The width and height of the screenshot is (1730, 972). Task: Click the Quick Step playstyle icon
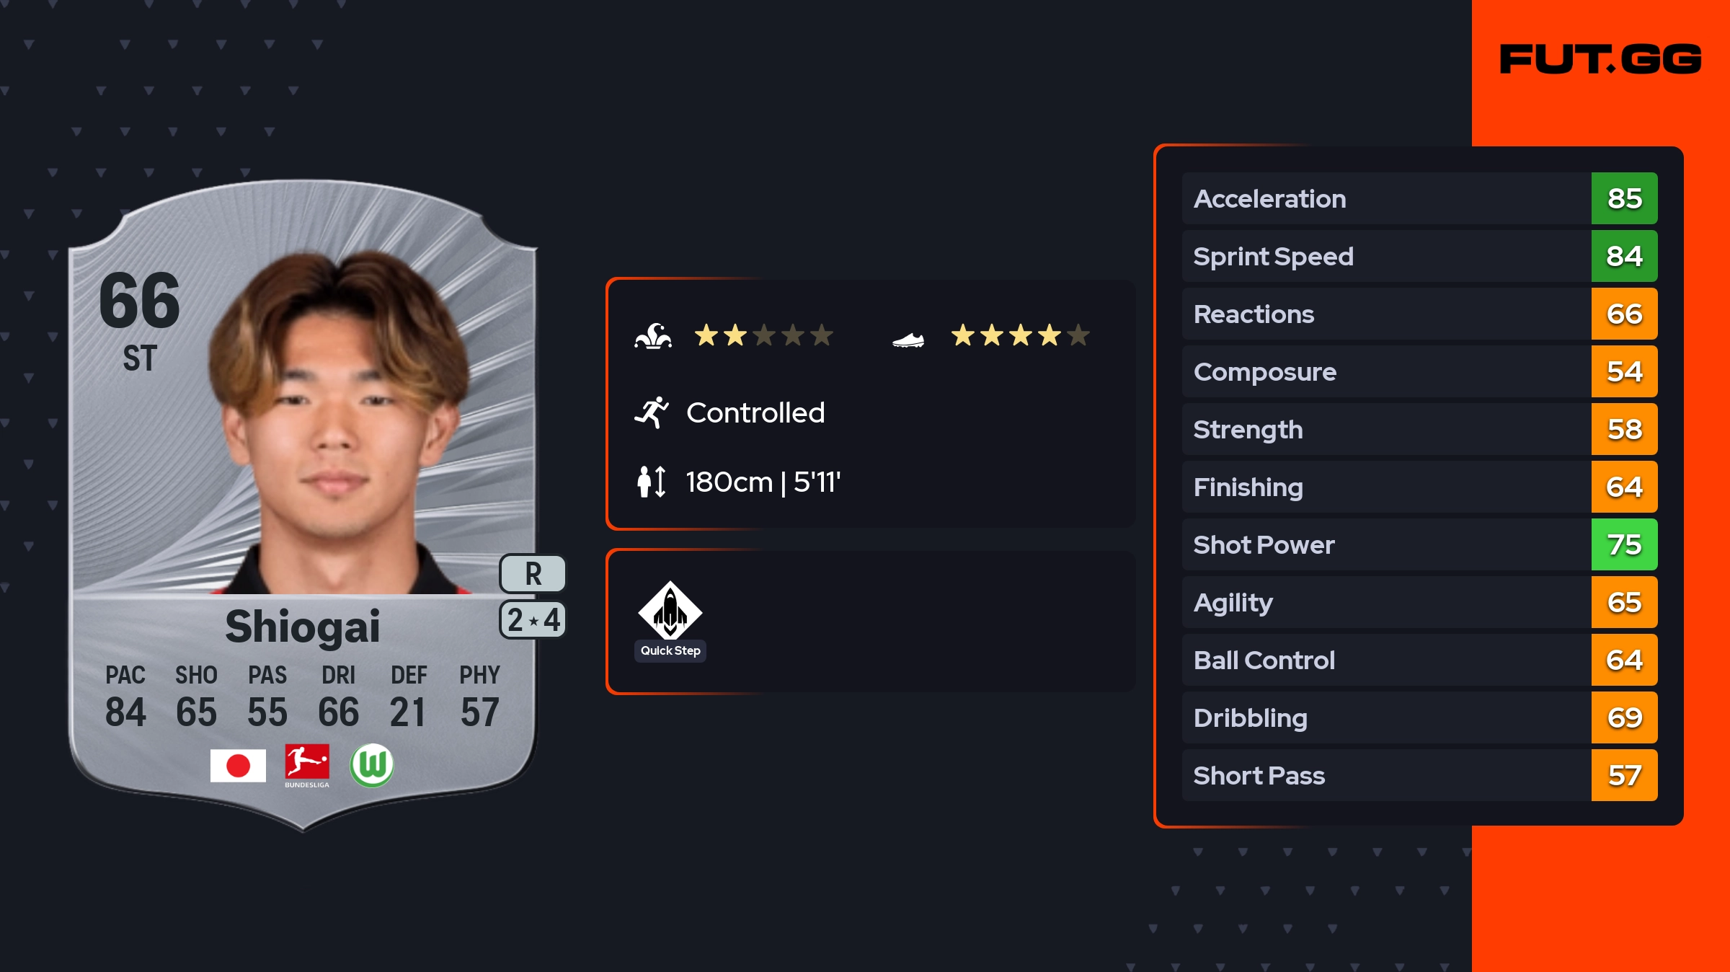[x=670, y=611]
